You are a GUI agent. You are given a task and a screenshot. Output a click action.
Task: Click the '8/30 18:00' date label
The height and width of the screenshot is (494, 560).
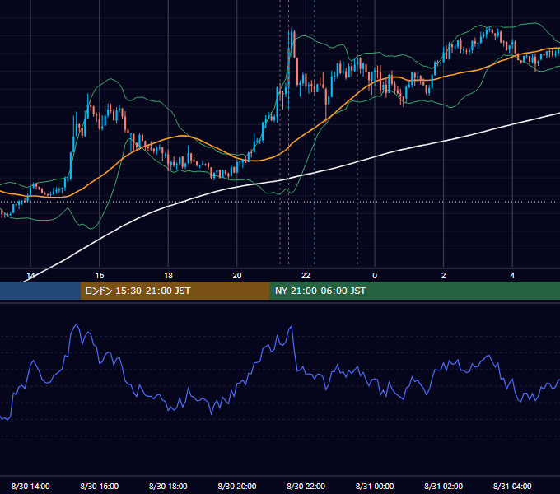click(168, 486)
